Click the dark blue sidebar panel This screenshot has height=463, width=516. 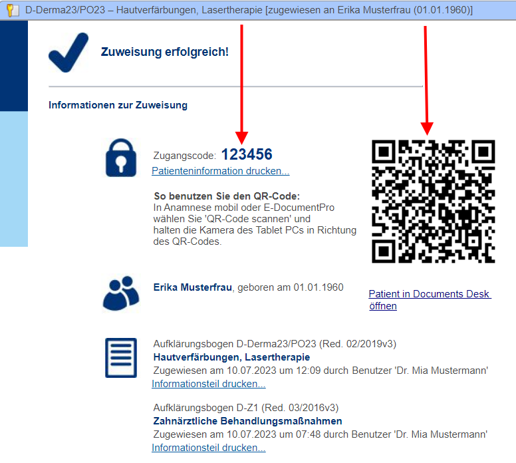point(14,66)
